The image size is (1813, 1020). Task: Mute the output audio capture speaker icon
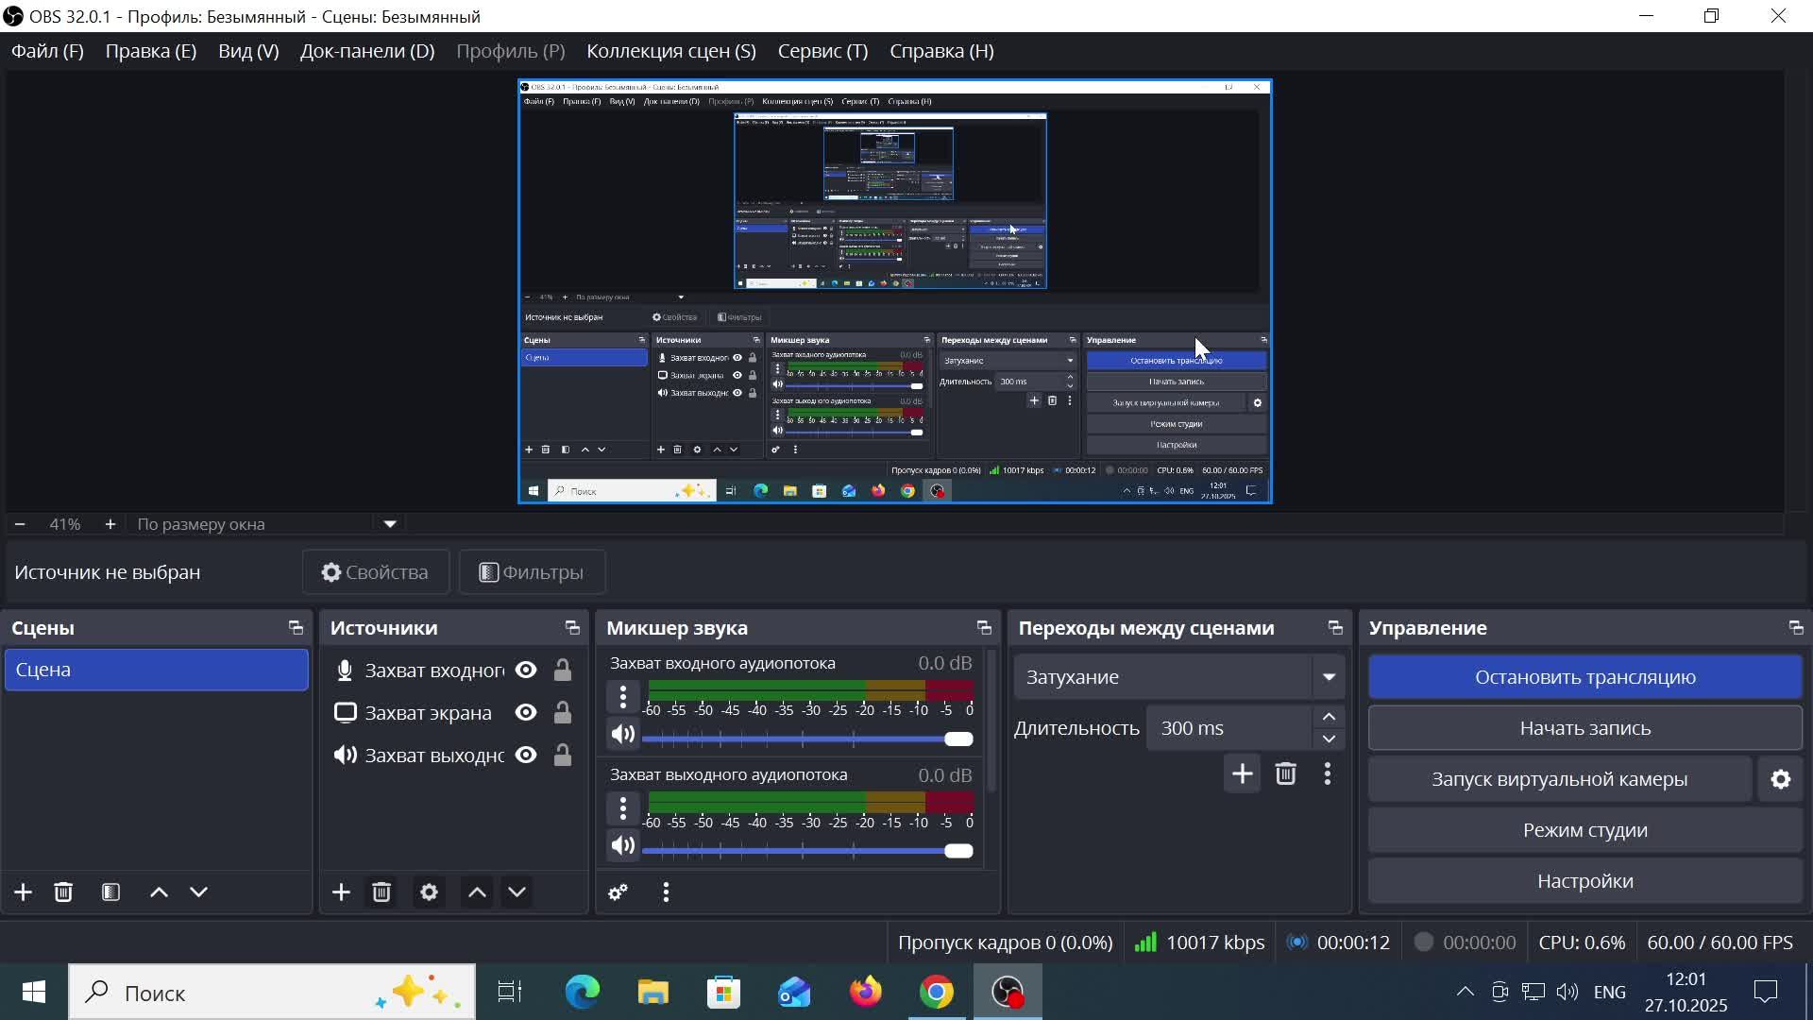click(x=622, y=846)
